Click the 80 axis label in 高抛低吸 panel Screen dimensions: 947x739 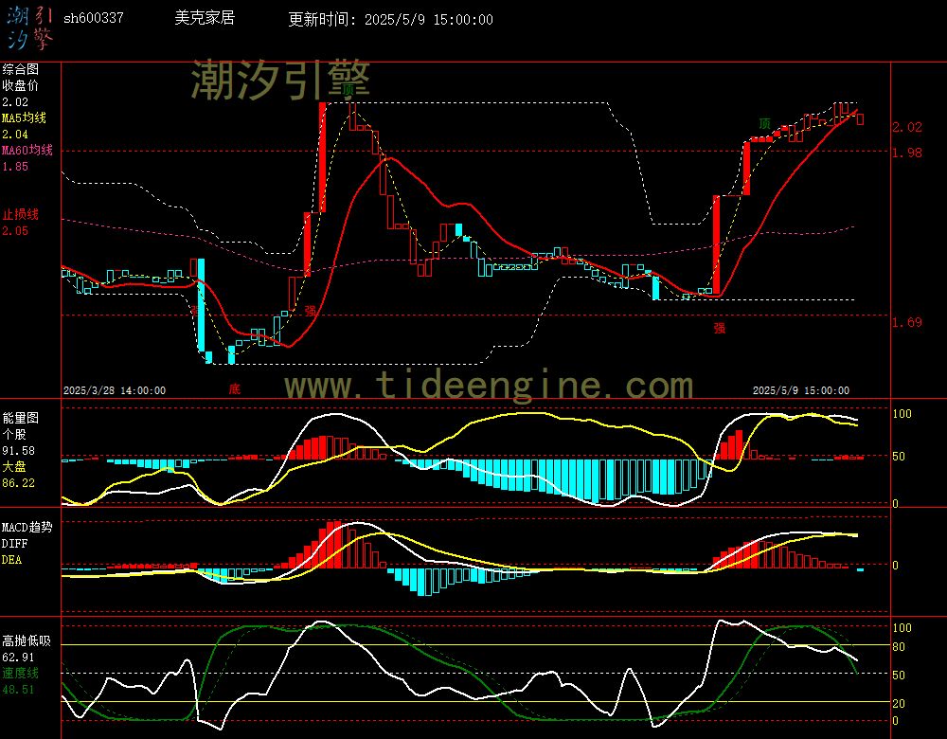pos(899,647)
